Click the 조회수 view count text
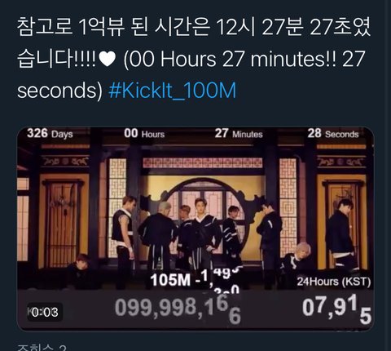This screenshot has height=351, width=391. 42,348
